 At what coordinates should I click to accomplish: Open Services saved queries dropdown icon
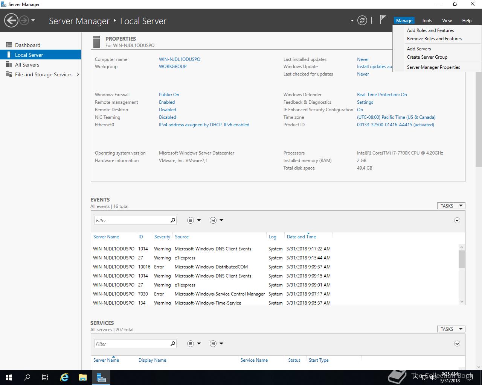(x=217, y=344)
